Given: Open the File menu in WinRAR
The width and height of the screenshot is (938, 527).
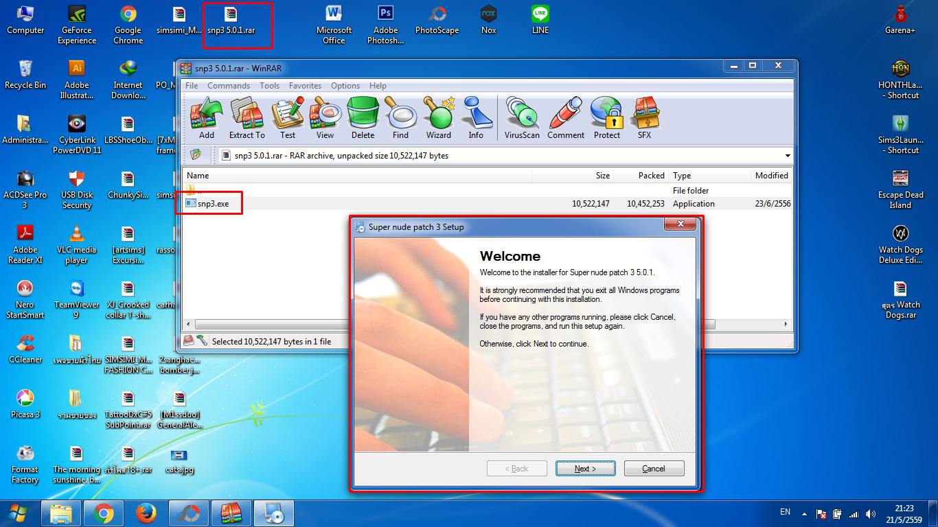Looking at the screenshot, I should point(192,86).
